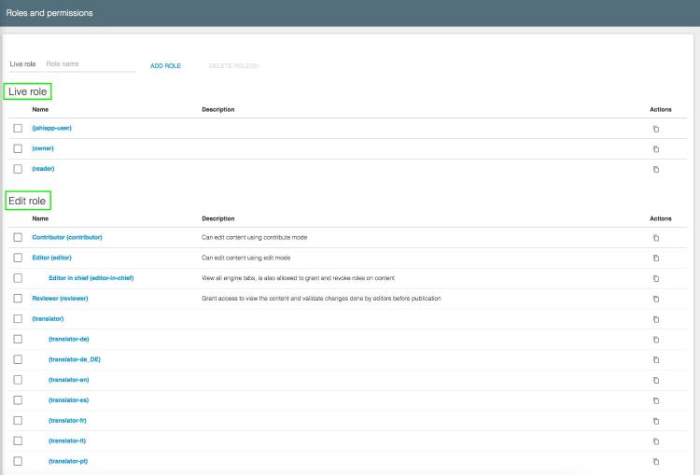
Task: Check the (translator-es) checkbox
Action: (18, 400)
